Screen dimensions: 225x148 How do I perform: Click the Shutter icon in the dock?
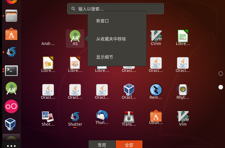11,52
